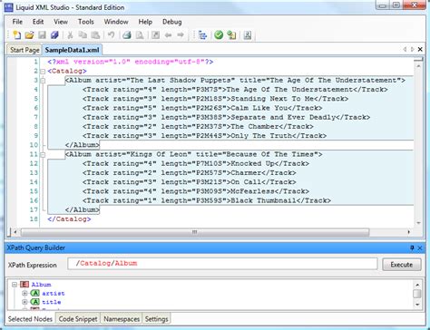Collapse the Album element on line 11

[x=43, y=155]
